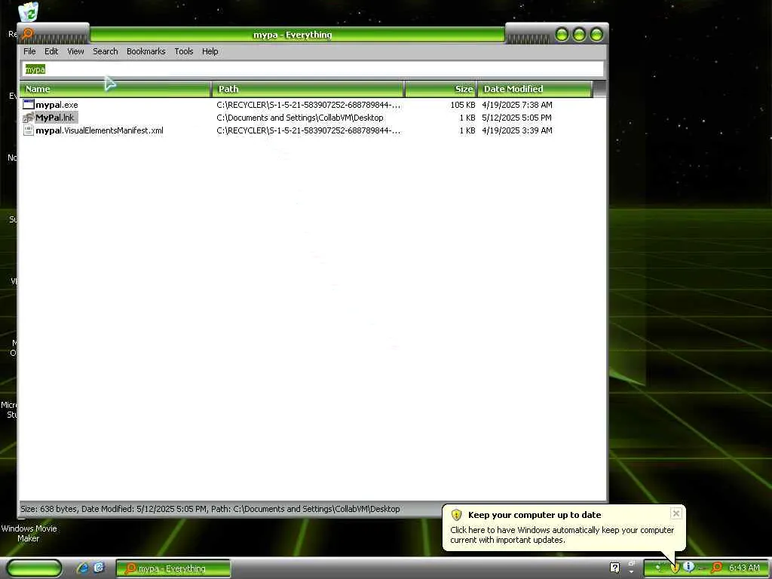772x579 pixels.
Task: Click the Keep your computer up to date text
Action: [535, 515]
